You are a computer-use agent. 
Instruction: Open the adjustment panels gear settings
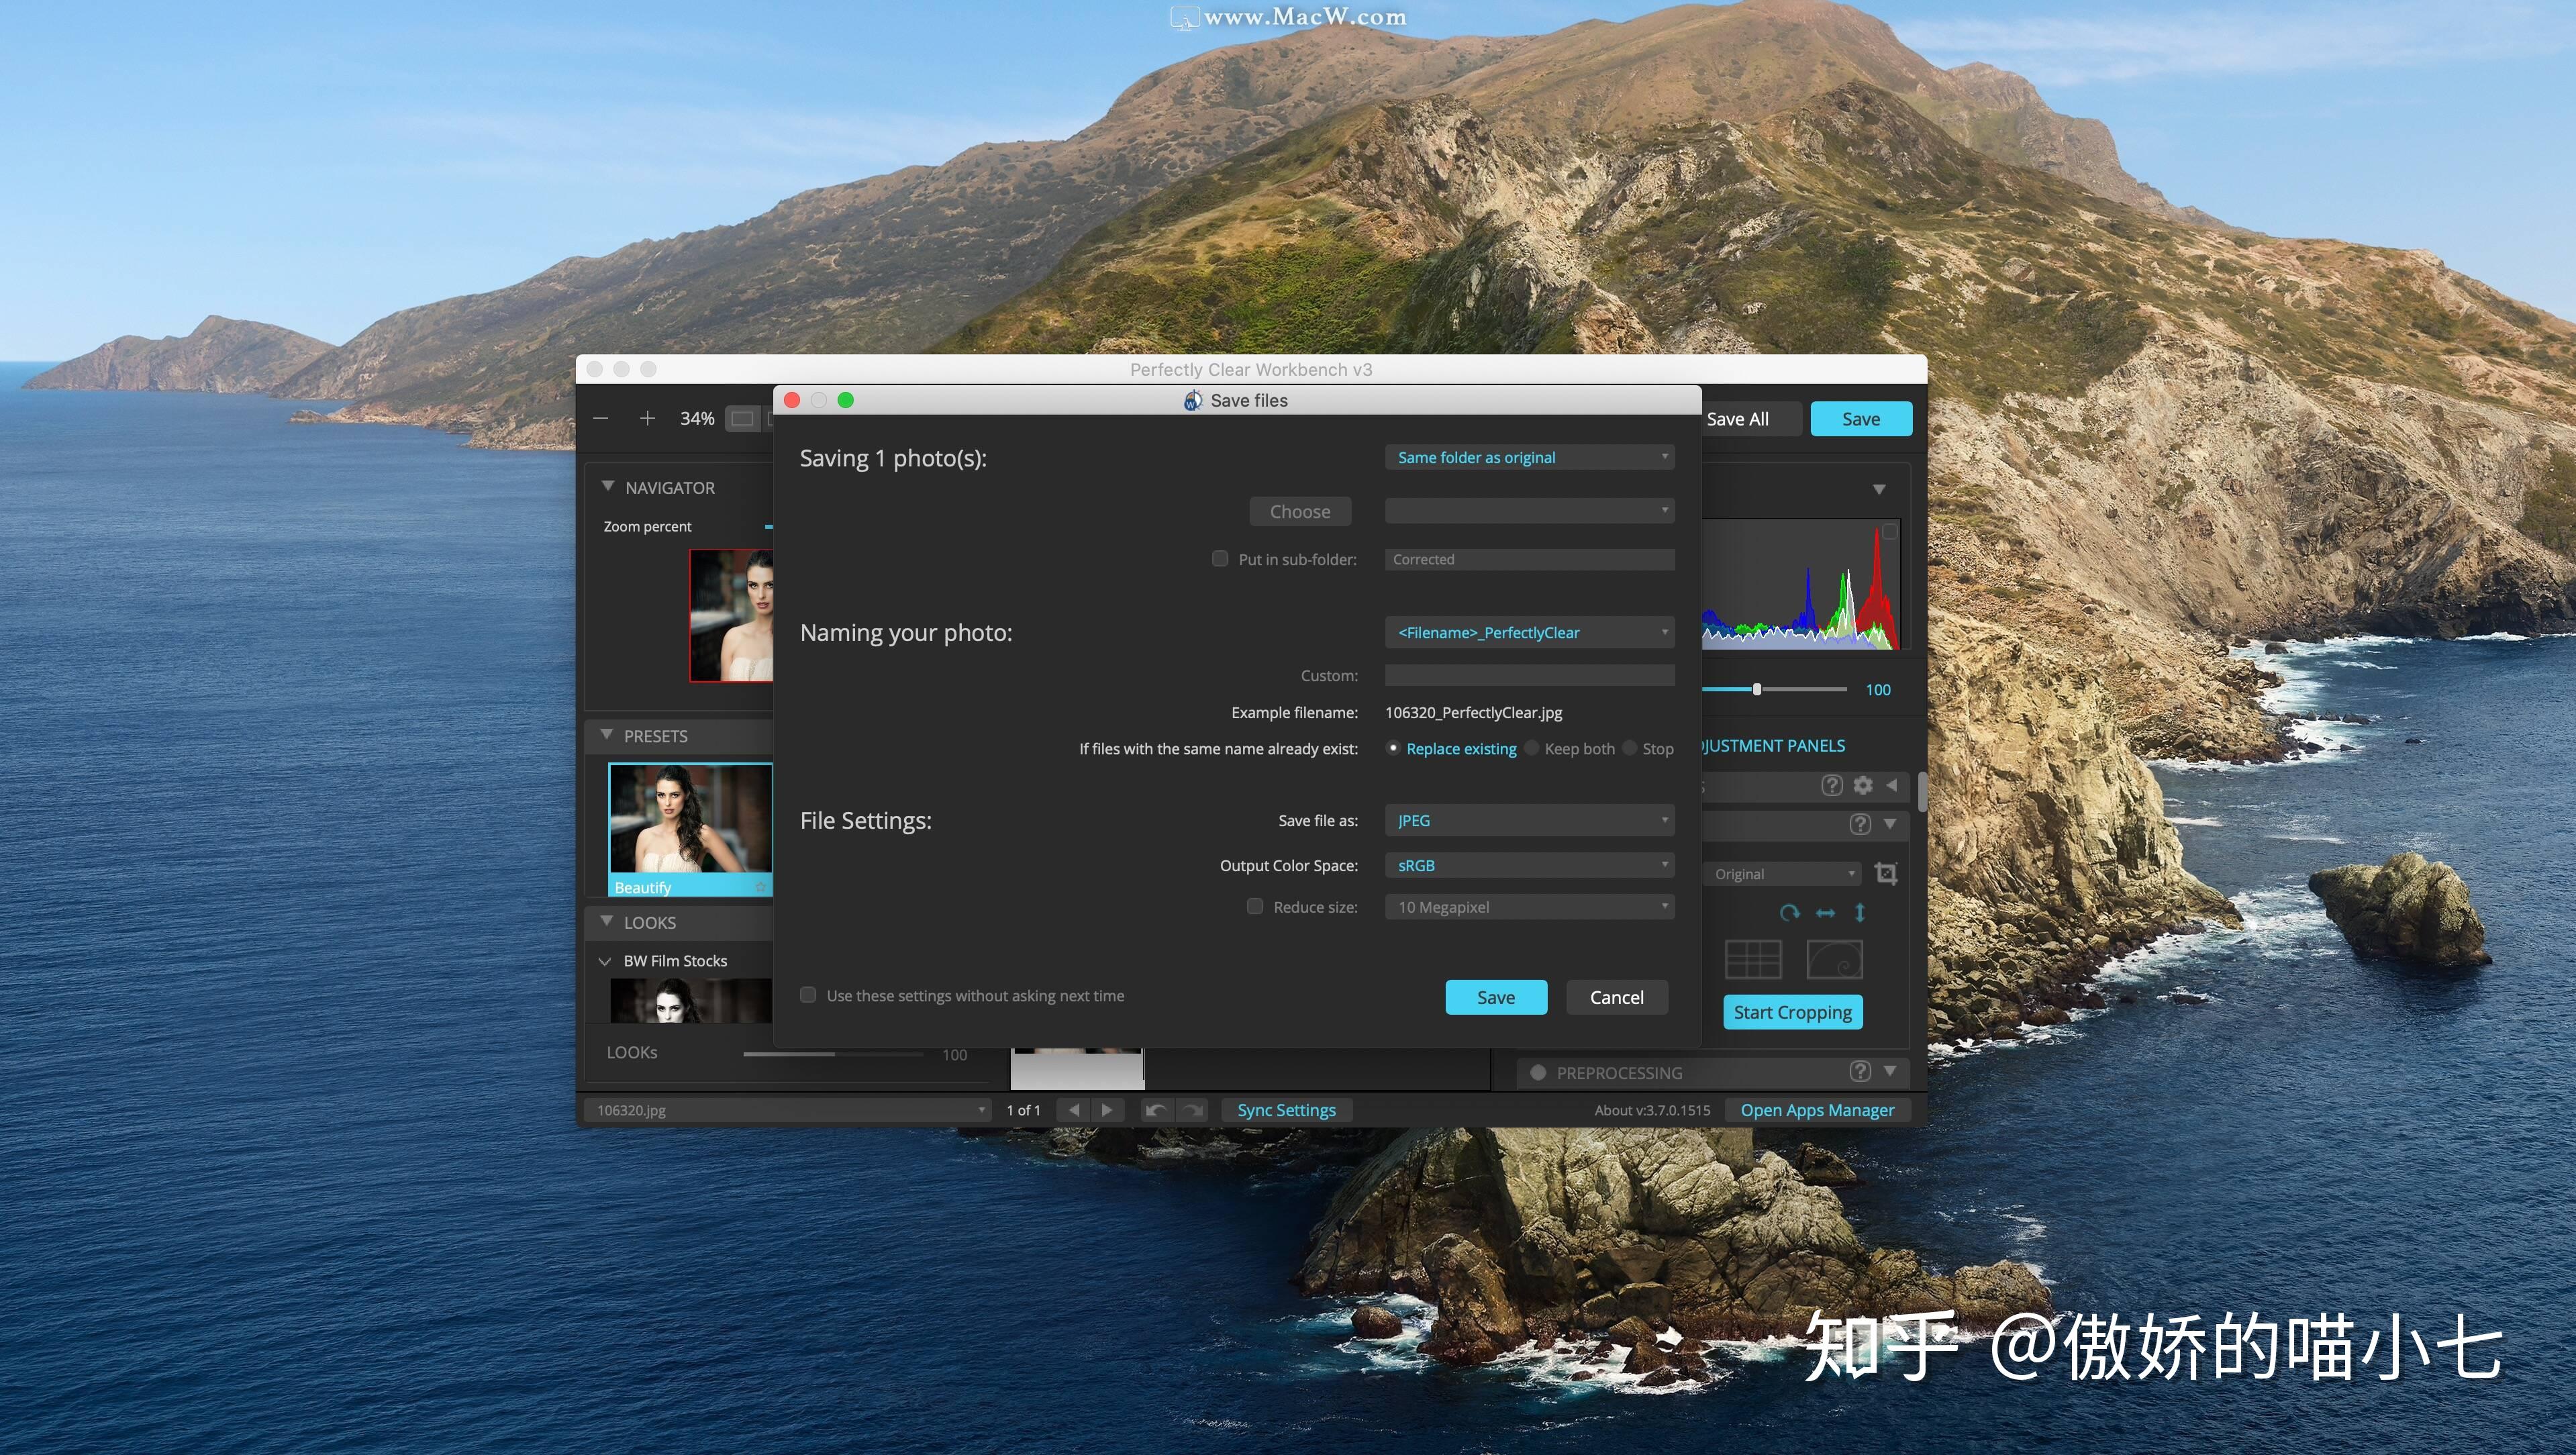pos(1862,785)
